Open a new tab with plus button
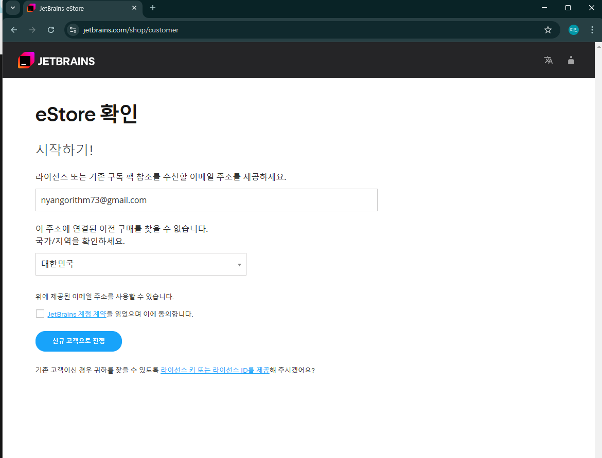Screen dimensions: 602x458 [x=153, y=8]
